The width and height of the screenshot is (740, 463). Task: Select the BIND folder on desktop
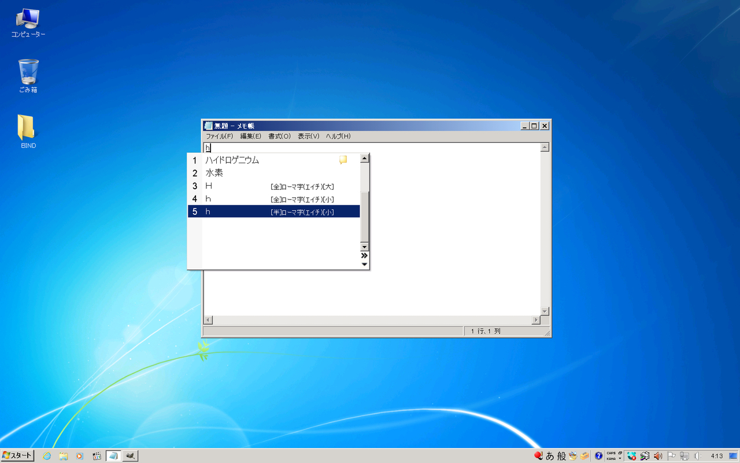28,131
